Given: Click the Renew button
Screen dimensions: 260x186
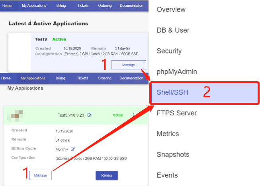Looking at the screenshot, I should (106, 175).
